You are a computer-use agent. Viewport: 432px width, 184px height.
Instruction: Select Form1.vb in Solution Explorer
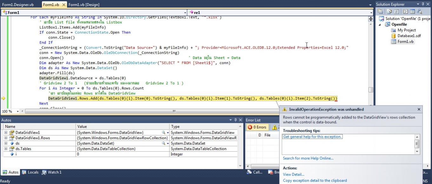click(x=406, y=41)
